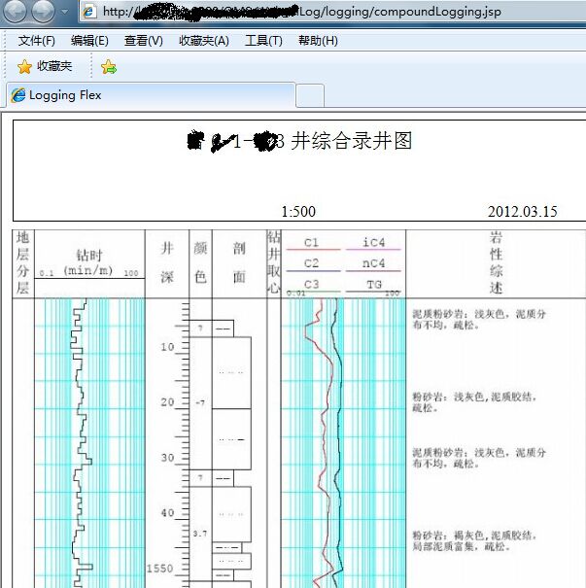This screenshot has width=586, height=588.
Task: Click the browser Back arrow button
Action: pyautogui.click(x=17, y=12)
